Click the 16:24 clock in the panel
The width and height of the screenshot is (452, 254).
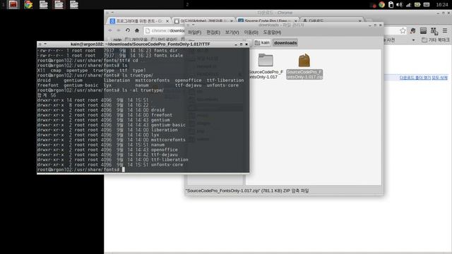[442, 5]
